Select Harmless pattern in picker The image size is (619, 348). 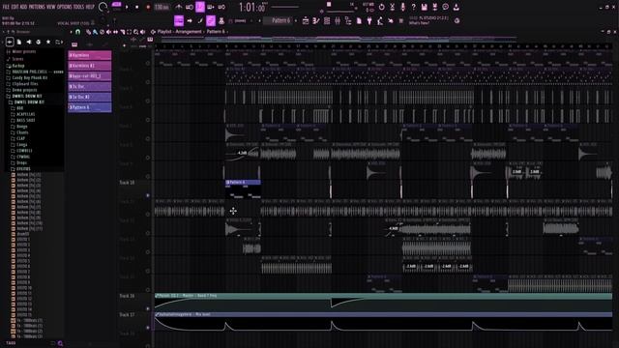click(x=90, y=55)
